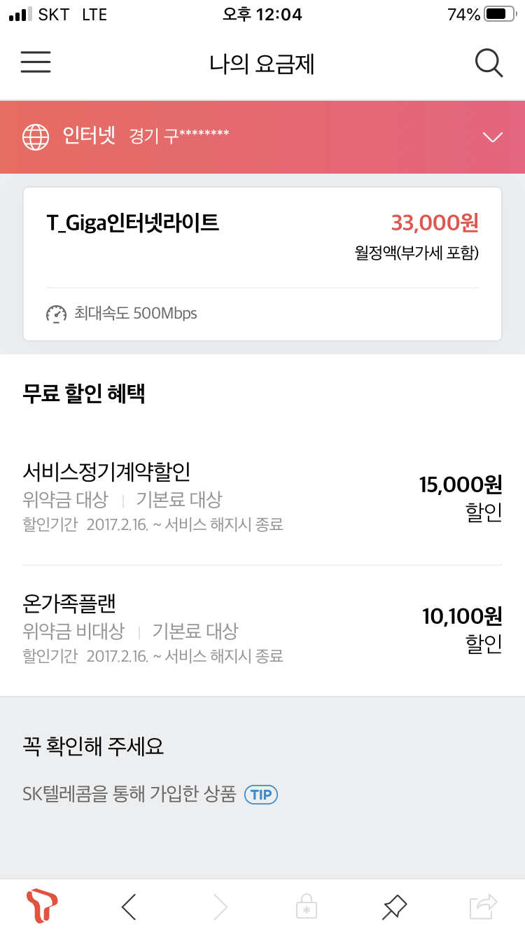Go back with the left arrow
This screenshot has height=934, width=525.
click(129, 907)
